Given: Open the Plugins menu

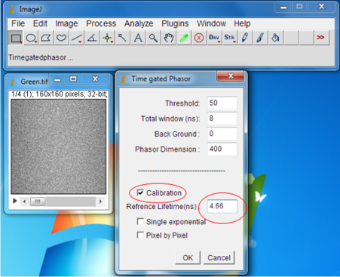Looking at the screenshot, I should click(x=175, y=23).
